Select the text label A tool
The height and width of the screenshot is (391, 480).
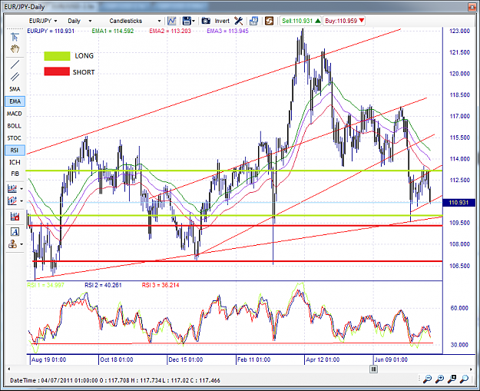coord(15,232)
